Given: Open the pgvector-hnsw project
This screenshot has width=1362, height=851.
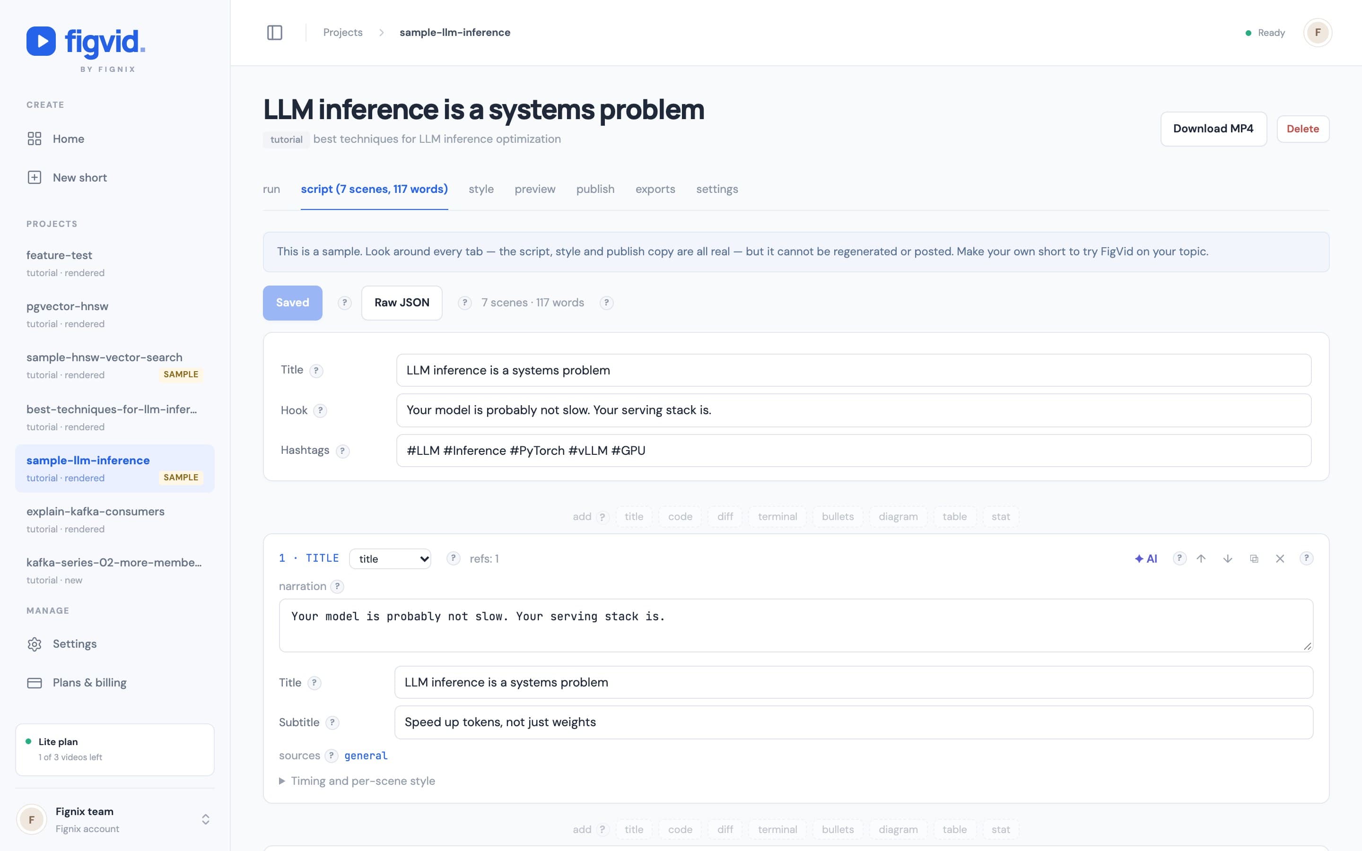Looking at the screenshot, I should [x=115, y=314].
